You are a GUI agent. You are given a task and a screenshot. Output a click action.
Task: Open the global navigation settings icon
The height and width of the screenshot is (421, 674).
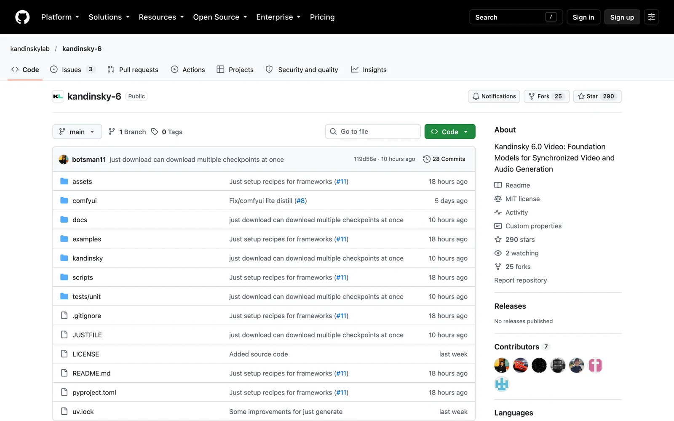(x=651, y=17)
